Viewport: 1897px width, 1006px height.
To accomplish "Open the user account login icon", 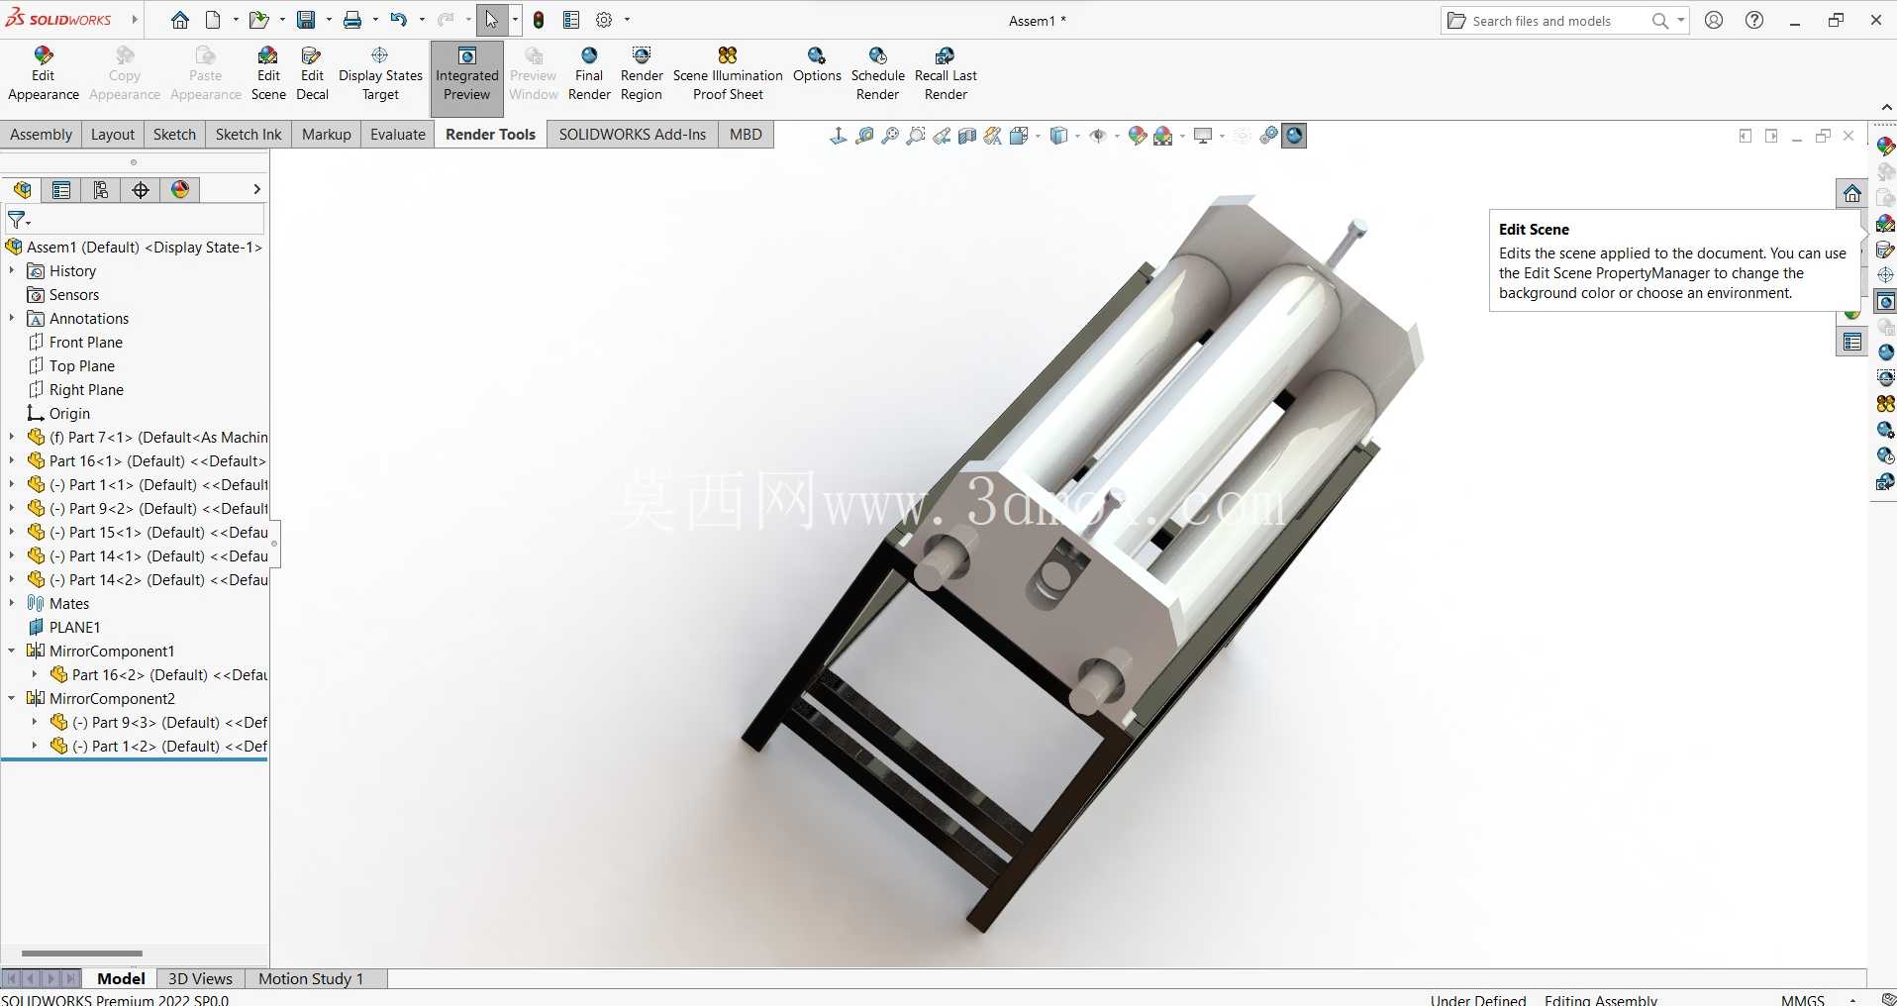I will (x=1714, y=20).
